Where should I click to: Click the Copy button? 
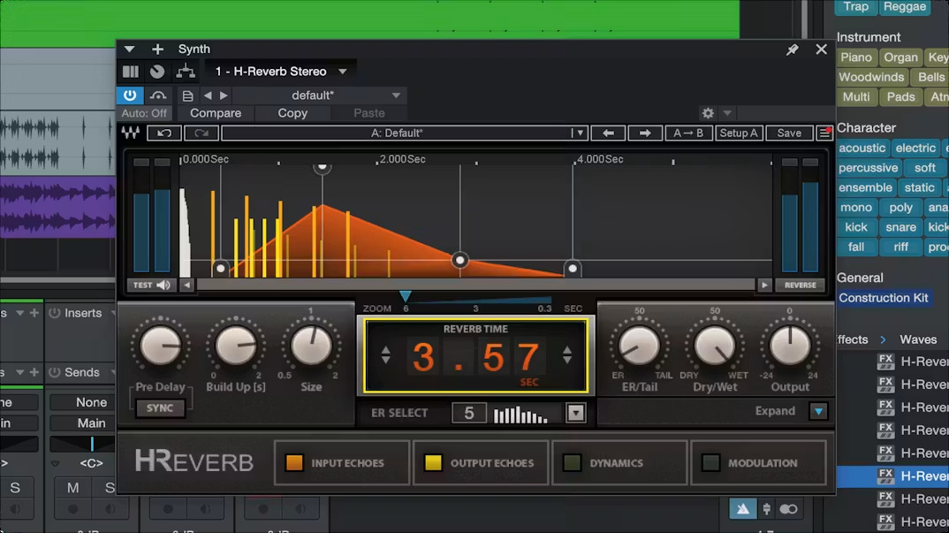coord(292,113)
